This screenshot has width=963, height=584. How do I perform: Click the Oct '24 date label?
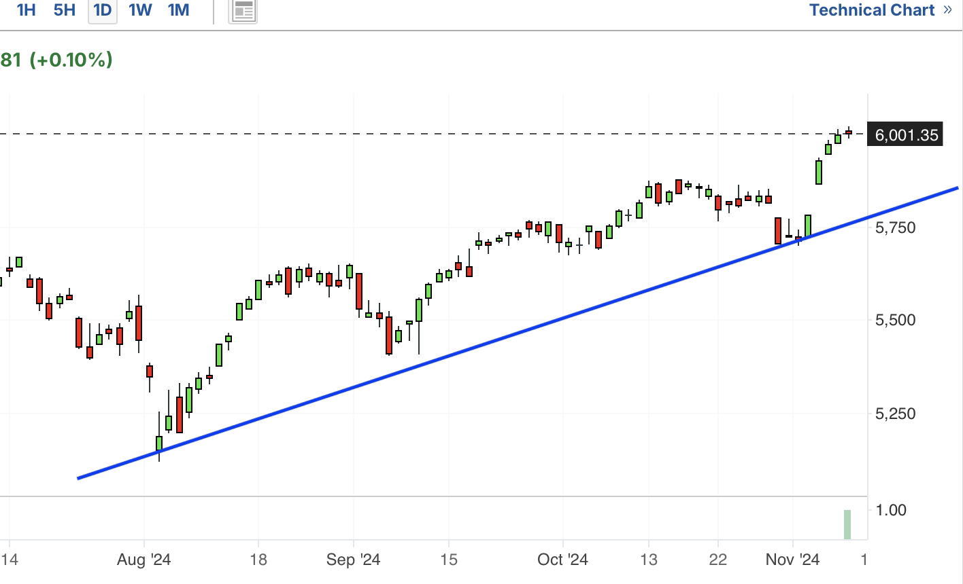point(562,560)
